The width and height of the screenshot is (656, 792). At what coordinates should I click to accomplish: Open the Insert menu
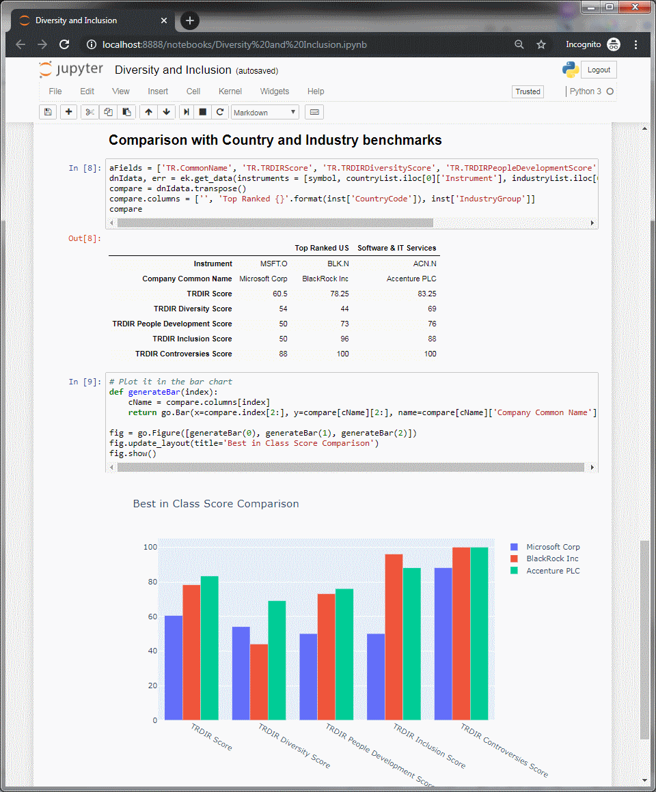pyautogui.click(x=158, y=91)
